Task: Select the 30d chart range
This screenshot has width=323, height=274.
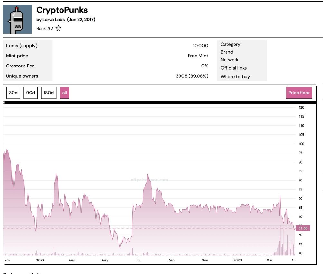Action: [14, 93]
